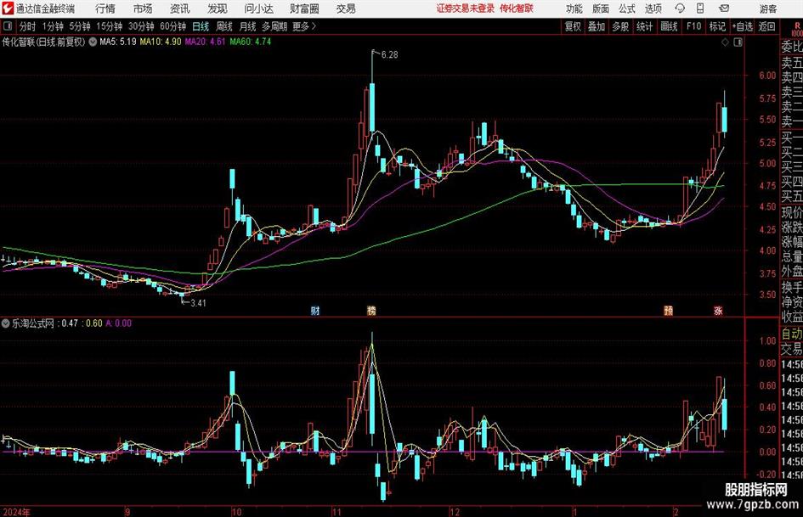Click the 涨 event marker on chart
Screen dimensions: 803x517
(x=719, y=311)
